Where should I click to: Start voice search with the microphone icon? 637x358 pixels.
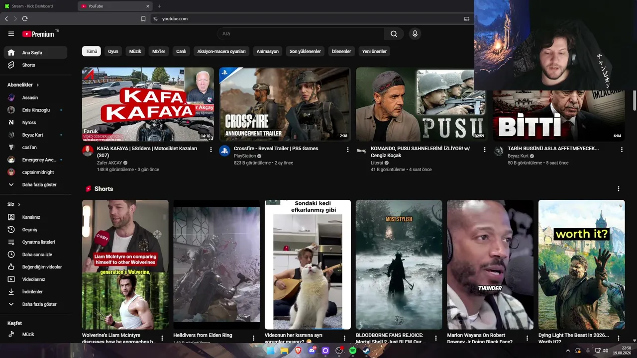click(415, 34)
